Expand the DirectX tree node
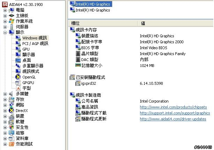The width and height of the screenshot is (214, 150). coord(5,111)
